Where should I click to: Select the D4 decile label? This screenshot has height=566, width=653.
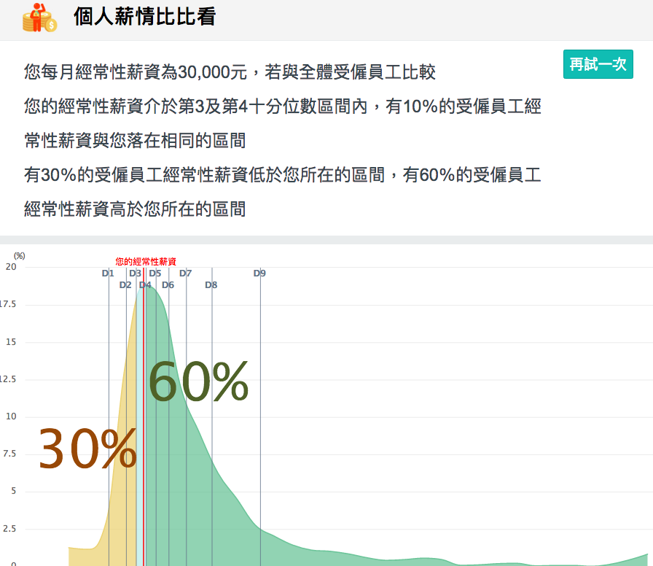(145, 285)
